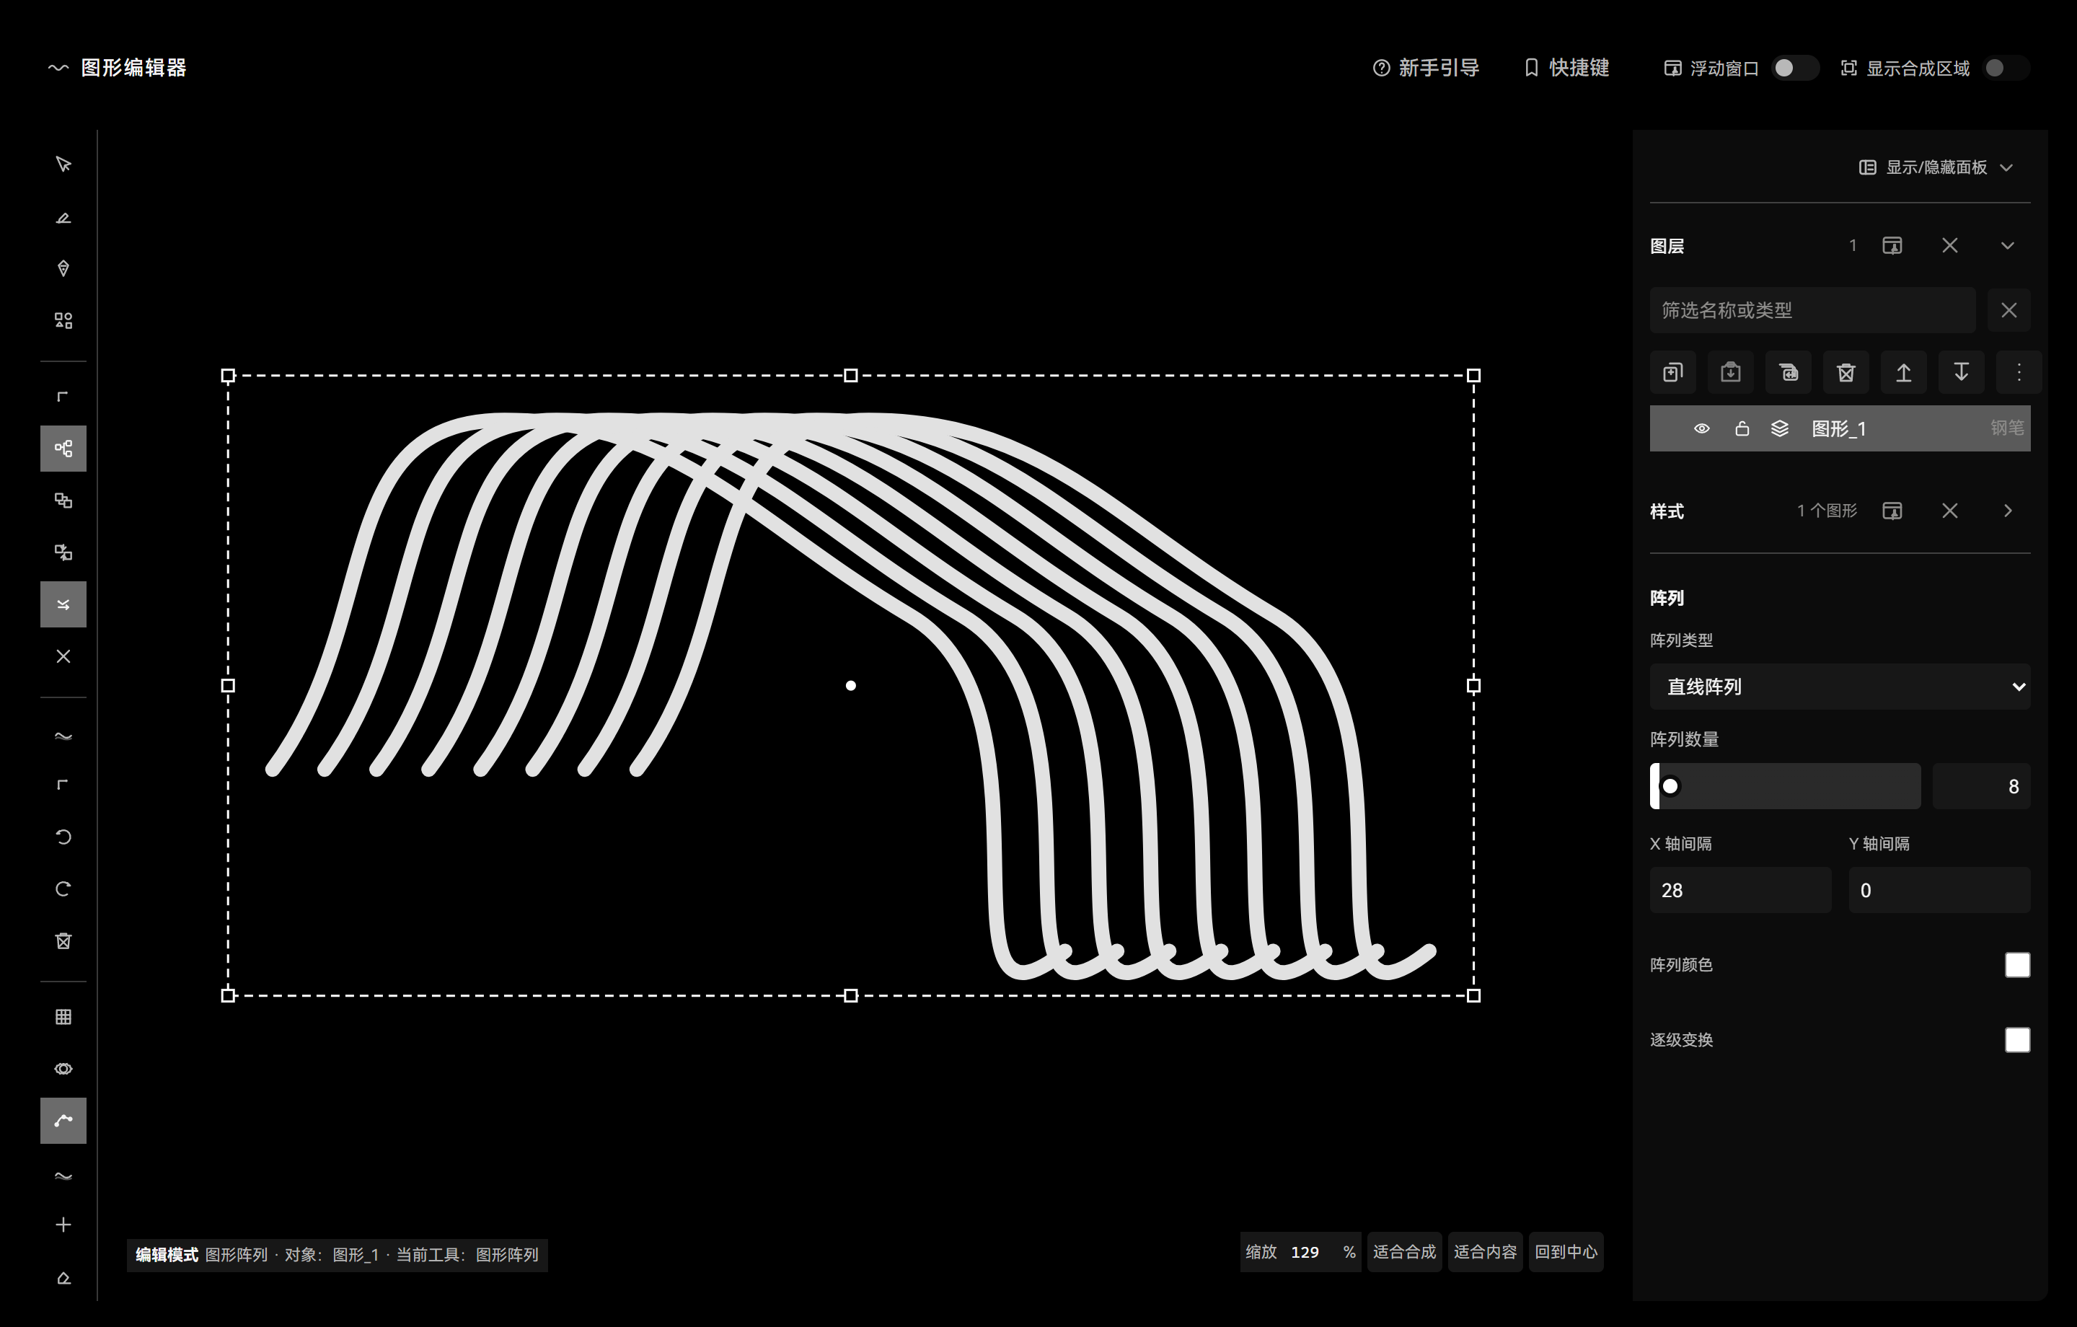Select the eraser tool at toolbar bottom
2077x1327 pixels.
point(63,1278)
